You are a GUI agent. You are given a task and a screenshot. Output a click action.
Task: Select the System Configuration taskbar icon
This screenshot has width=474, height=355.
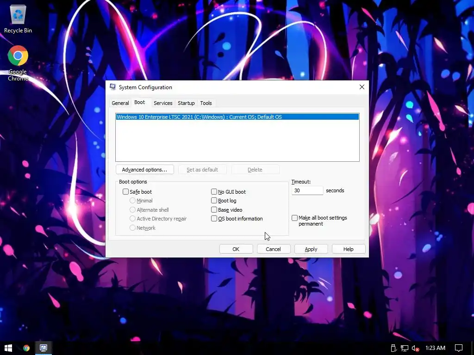(44, 348)
